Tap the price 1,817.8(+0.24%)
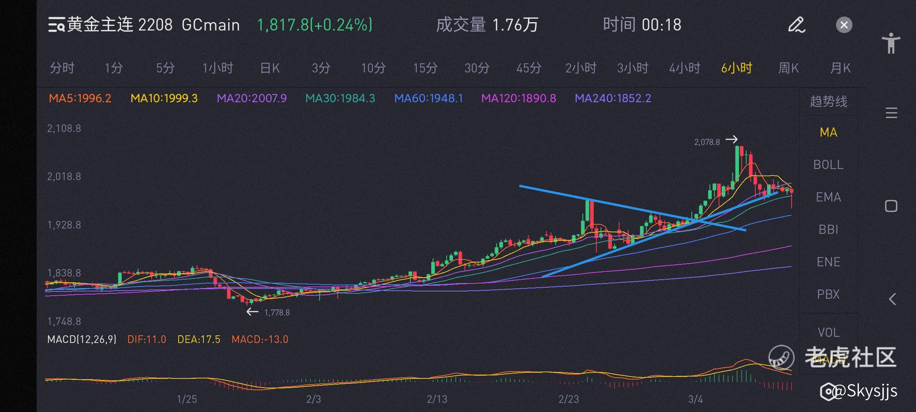This screenshot has height=412, width=916. click(x=314, y=25)
